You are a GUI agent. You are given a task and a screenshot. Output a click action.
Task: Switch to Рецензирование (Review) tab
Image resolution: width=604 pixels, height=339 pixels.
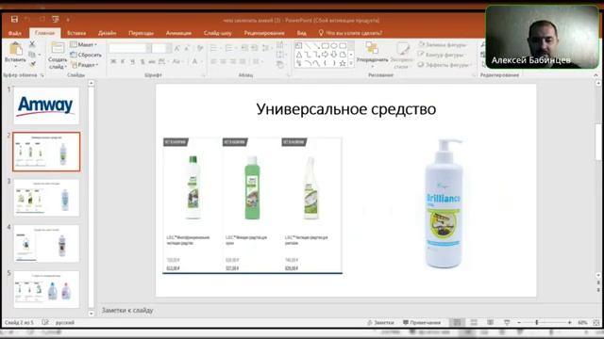pyautogui.click(x=264, y=33)
